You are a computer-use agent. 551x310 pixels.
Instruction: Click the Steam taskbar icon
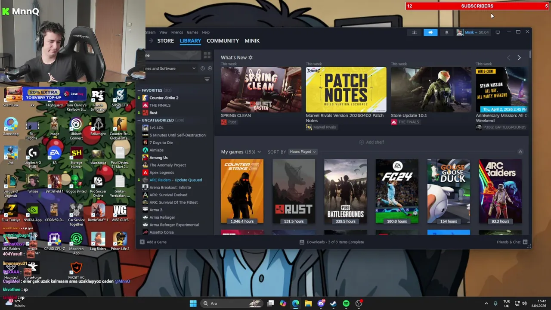333,304
